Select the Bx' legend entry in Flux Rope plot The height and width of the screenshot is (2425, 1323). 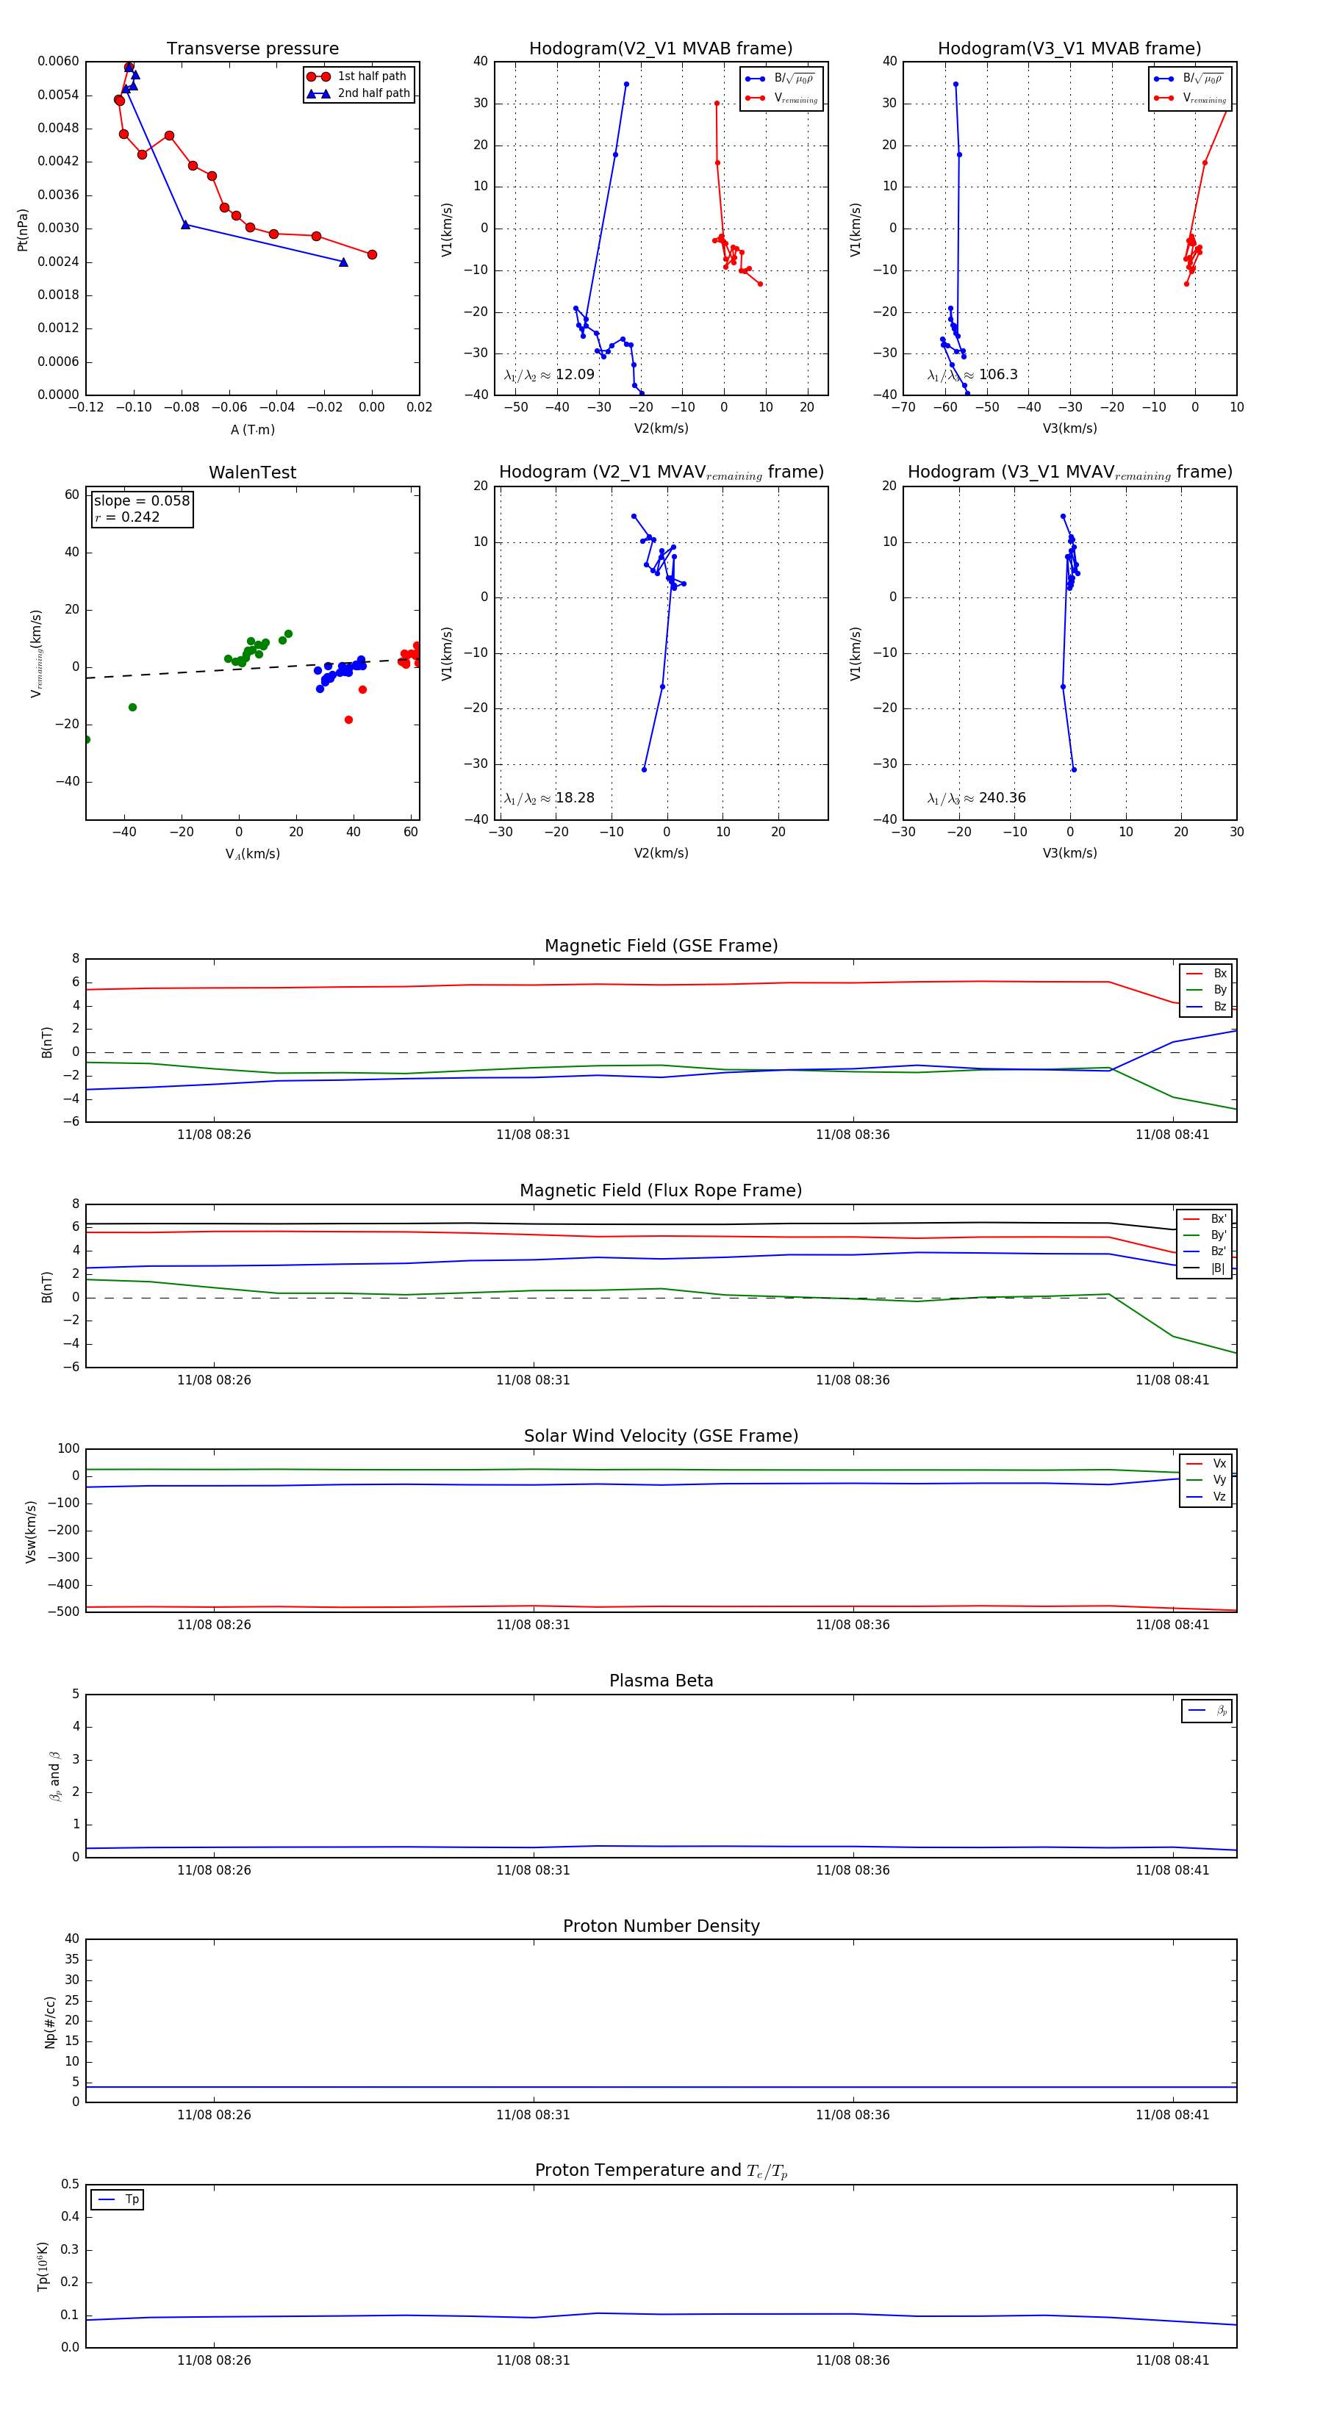coord(1205,1218)
